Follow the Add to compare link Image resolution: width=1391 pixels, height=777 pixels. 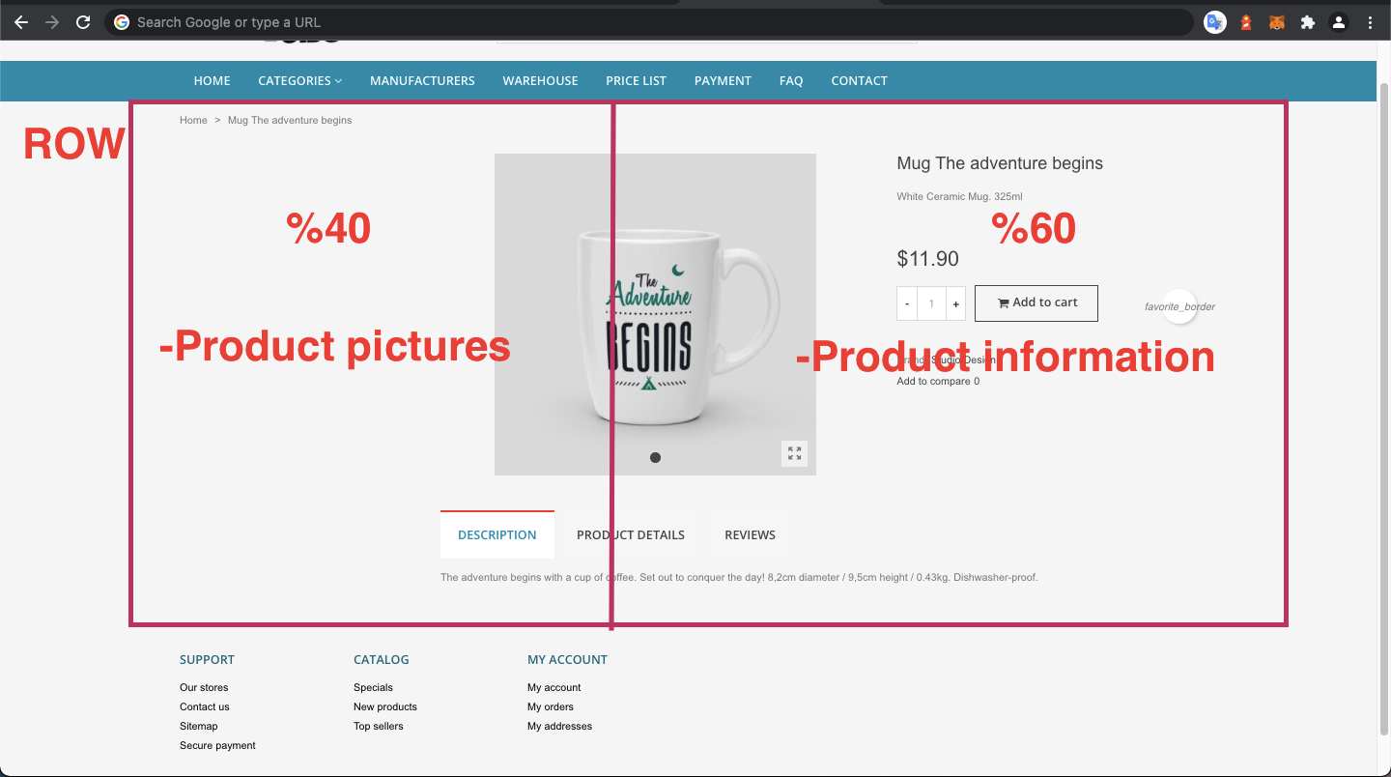pos(938,381)
